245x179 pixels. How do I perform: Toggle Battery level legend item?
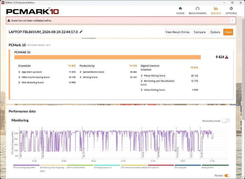click(215, 165)
